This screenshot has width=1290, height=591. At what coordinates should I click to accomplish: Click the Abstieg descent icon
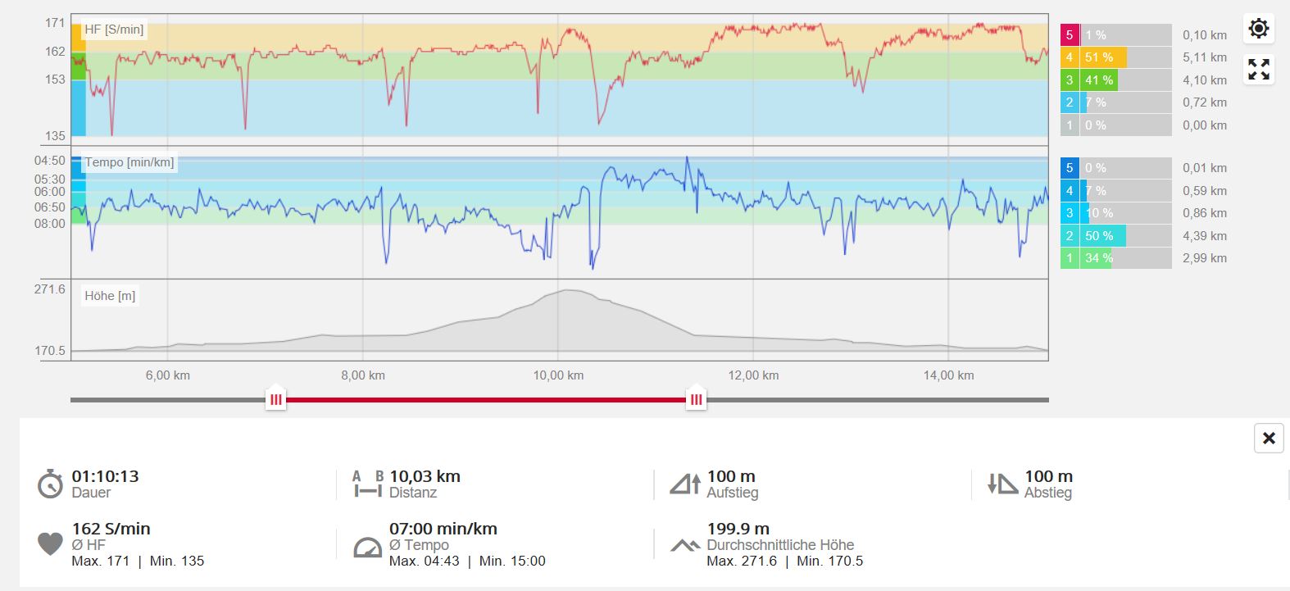pos(1002,484)
